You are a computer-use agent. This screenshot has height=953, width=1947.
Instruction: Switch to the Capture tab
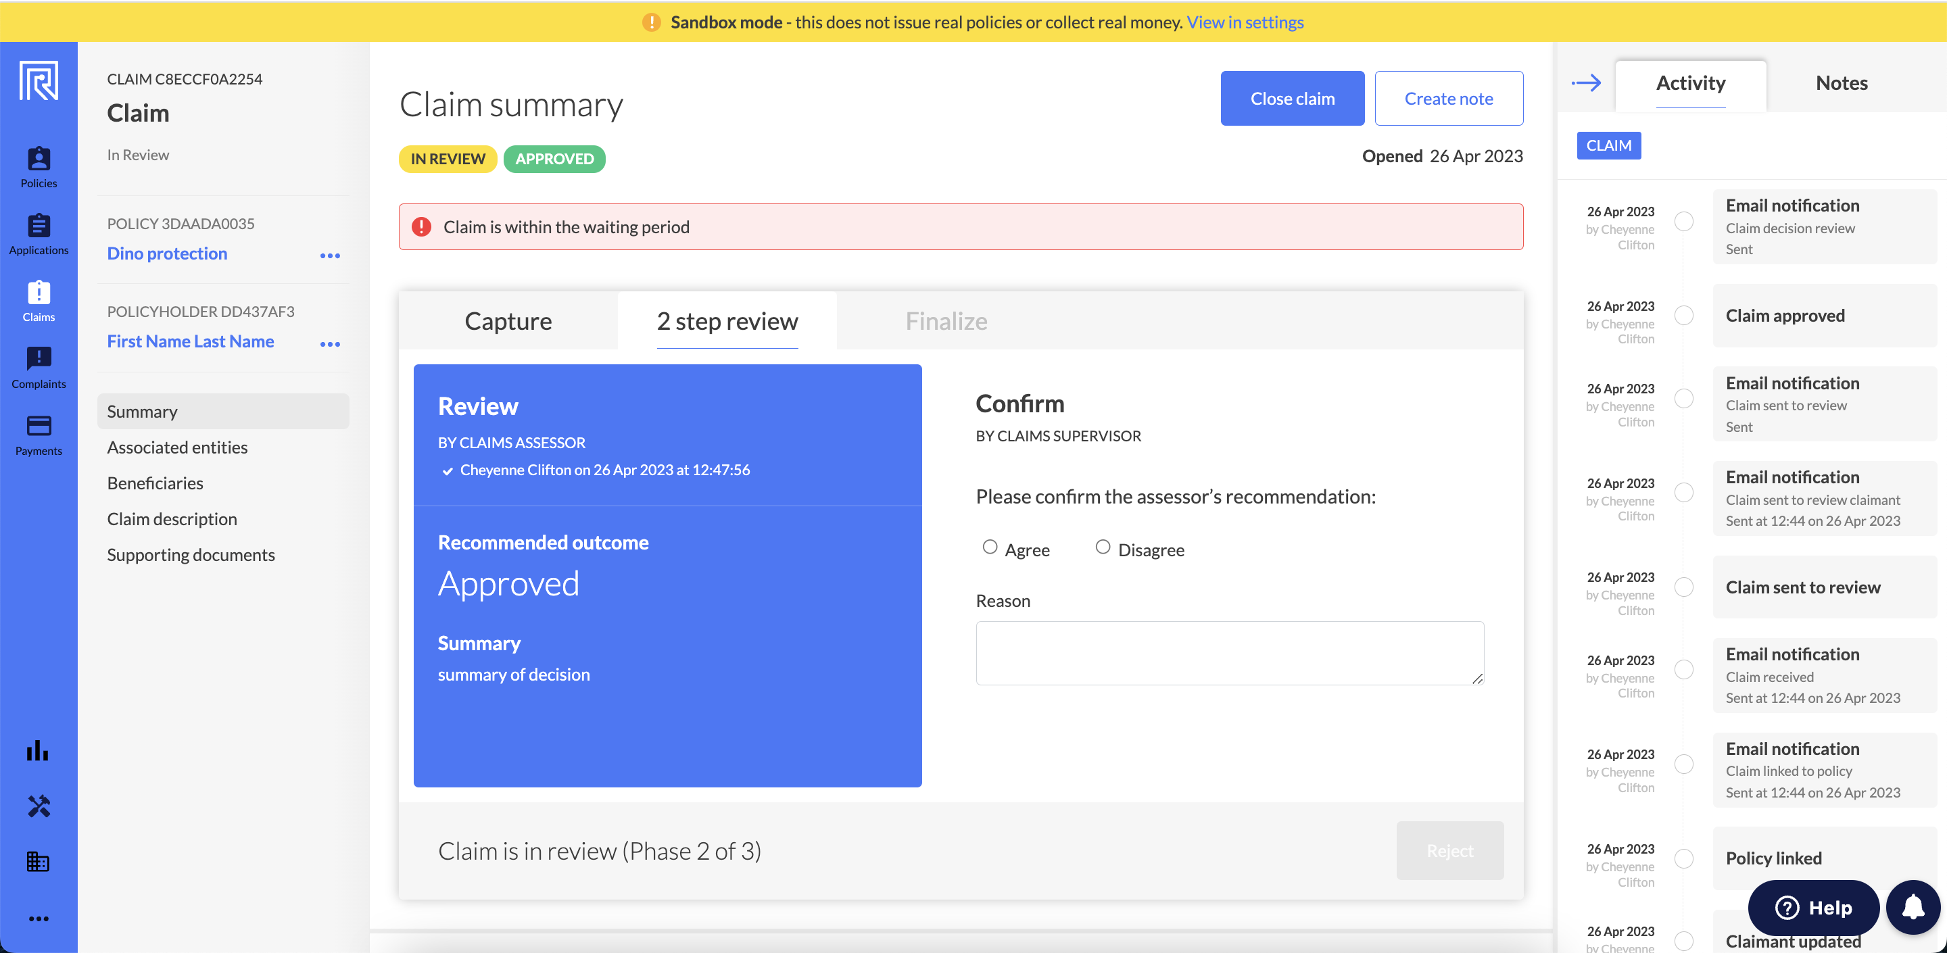click(508, 321)
